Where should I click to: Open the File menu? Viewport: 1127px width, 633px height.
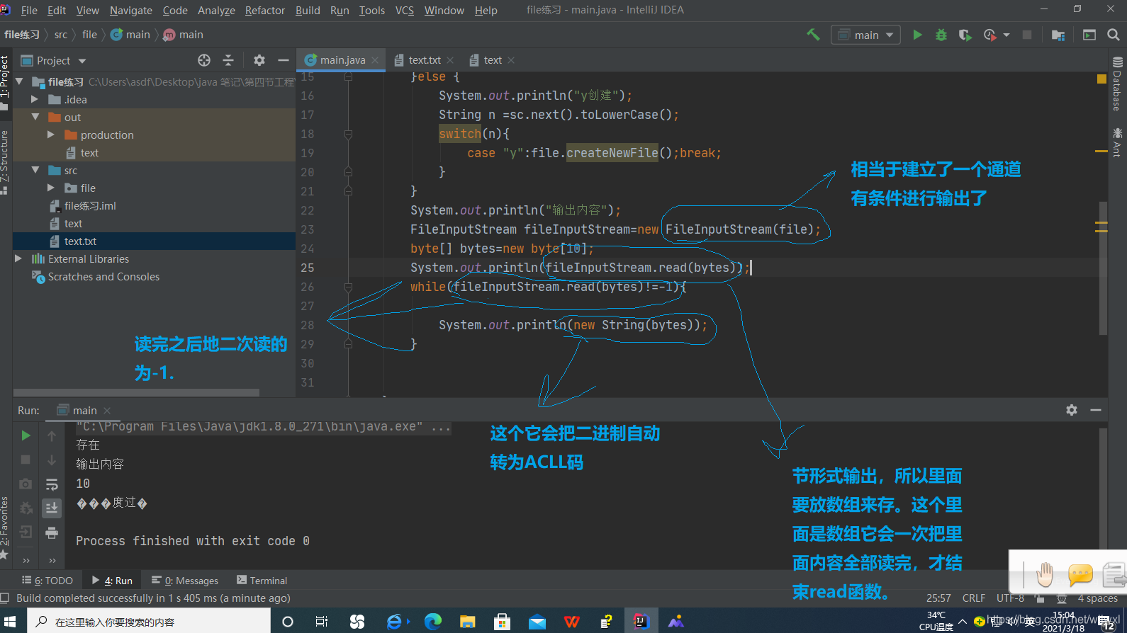pyautogui.click(x=29, y=10)
